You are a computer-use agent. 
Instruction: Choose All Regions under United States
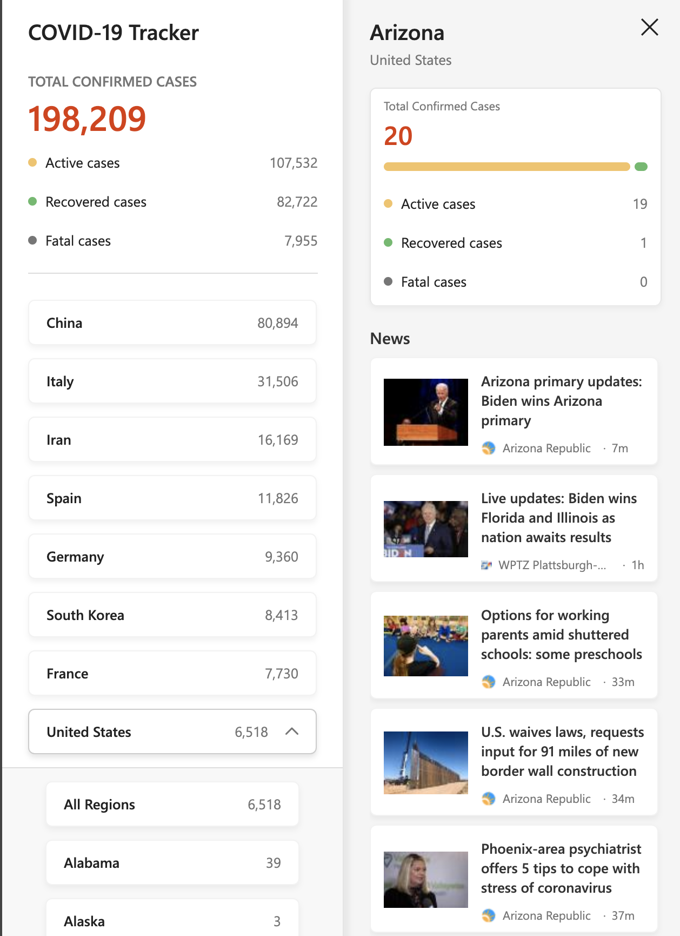click(x=172, y=805)
